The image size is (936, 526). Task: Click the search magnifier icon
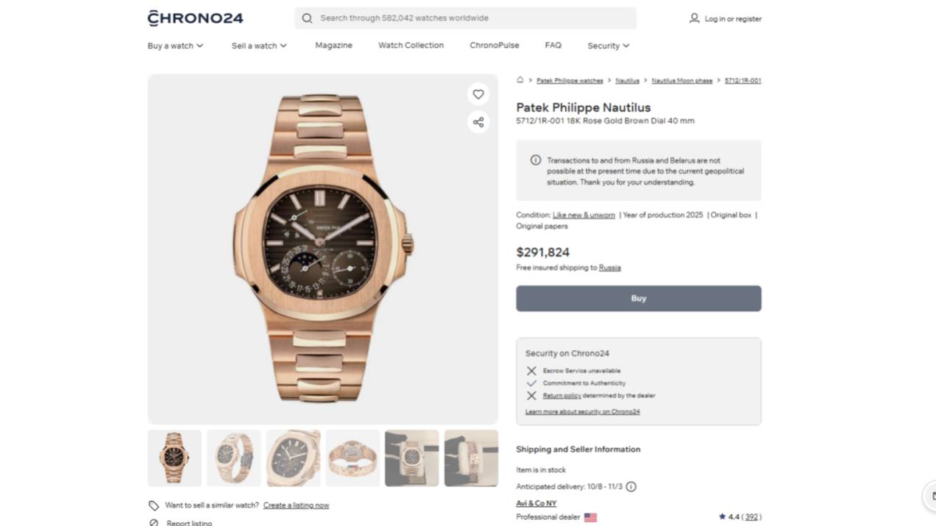pos(307,18)
